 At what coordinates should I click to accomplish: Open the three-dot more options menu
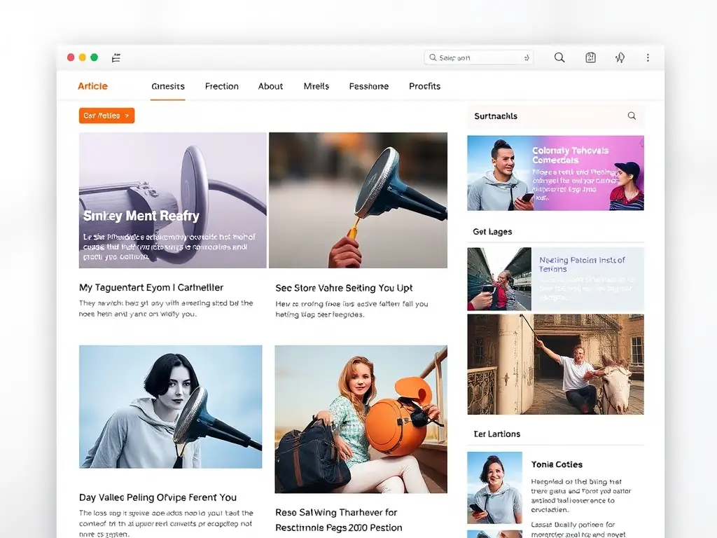click(x=648, y=57)
